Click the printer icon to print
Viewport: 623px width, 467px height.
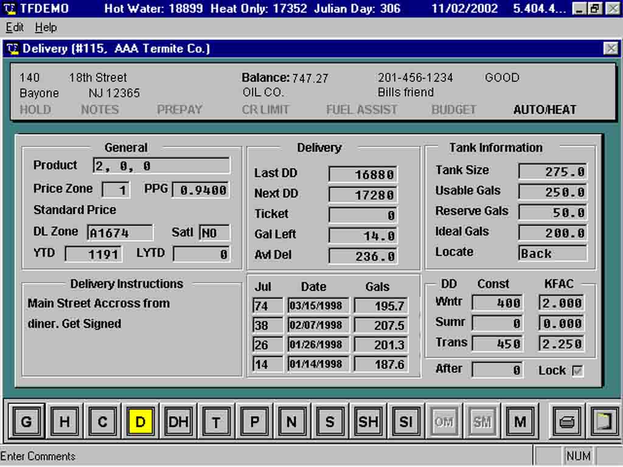point(566,421)
